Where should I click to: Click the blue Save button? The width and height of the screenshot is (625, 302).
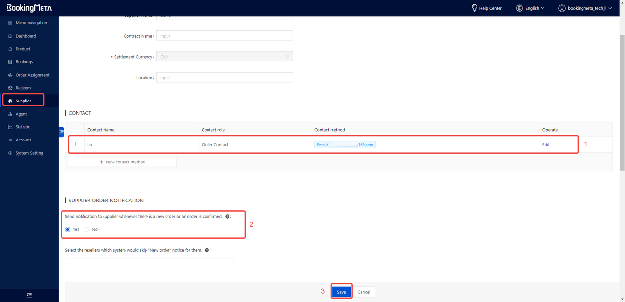point(341,292)
